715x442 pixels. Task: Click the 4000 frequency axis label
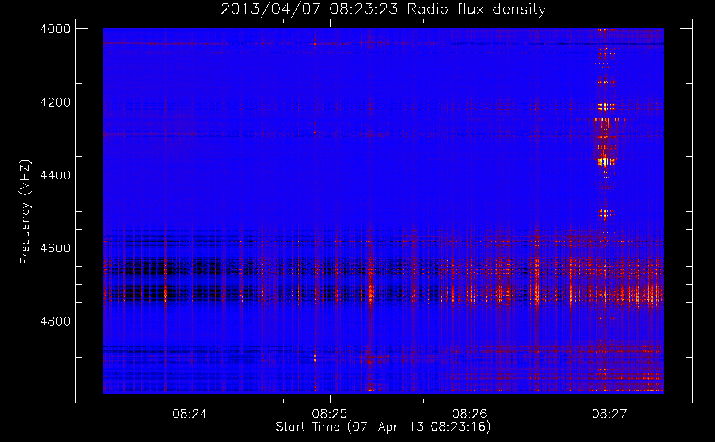pos(55,29)
